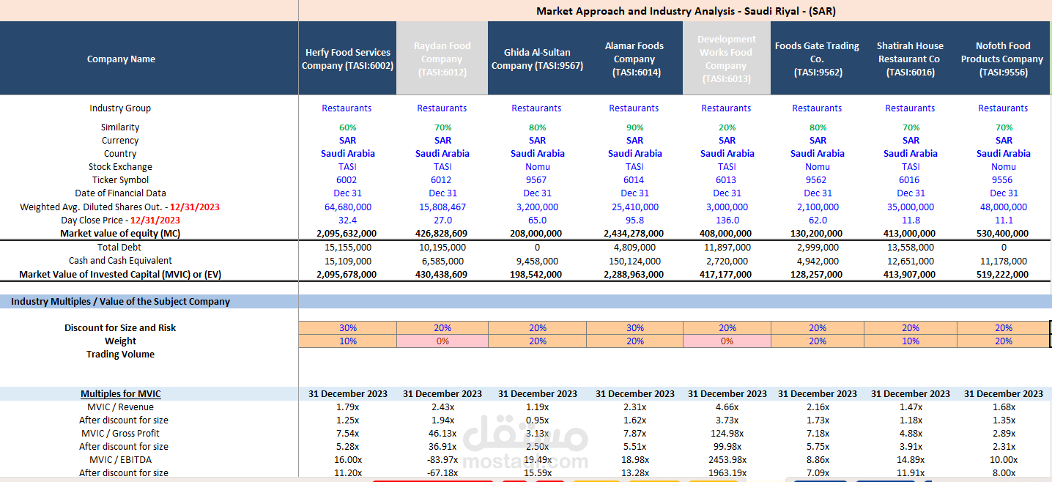The image size is (1052, 482).
Task: Select Development Works MVIC / Revenue 4.66x
Action: pyautogui.click(x=727, y=407)
